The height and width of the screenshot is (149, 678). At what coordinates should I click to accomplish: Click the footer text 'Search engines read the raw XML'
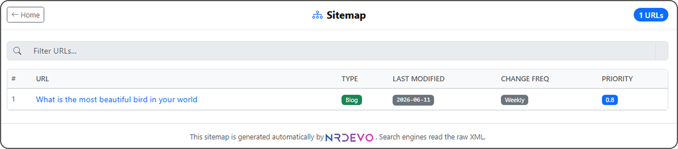432,137
